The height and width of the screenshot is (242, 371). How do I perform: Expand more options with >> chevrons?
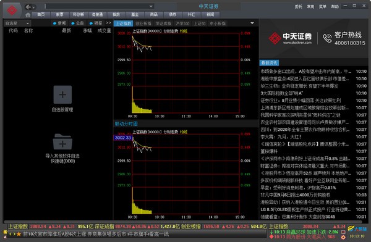pyautogui.click(x=108, y=23)
